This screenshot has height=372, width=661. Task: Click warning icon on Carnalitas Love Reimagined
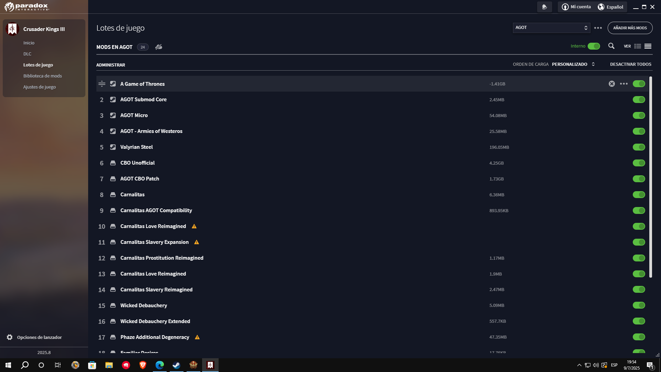194,226
